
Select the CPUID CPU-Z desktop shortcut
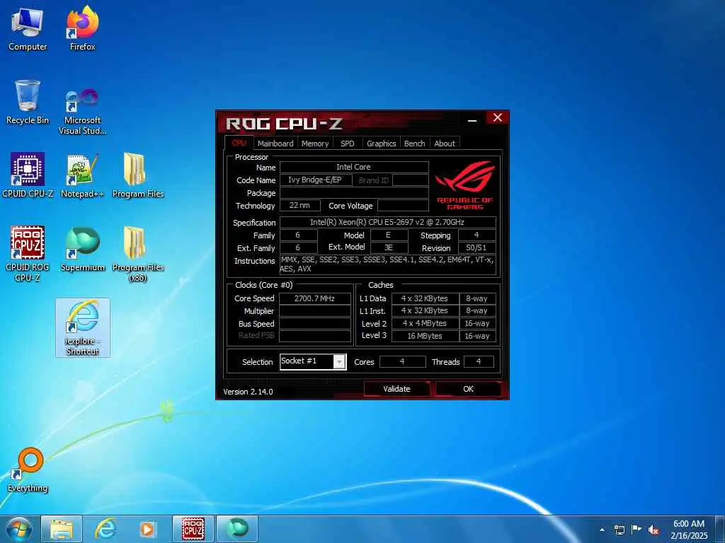28,175
